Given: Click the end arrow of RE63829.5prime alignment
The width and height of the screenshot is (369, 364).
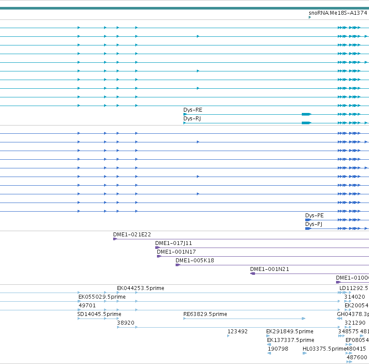Looking at the screenshot, I should 304,319.
